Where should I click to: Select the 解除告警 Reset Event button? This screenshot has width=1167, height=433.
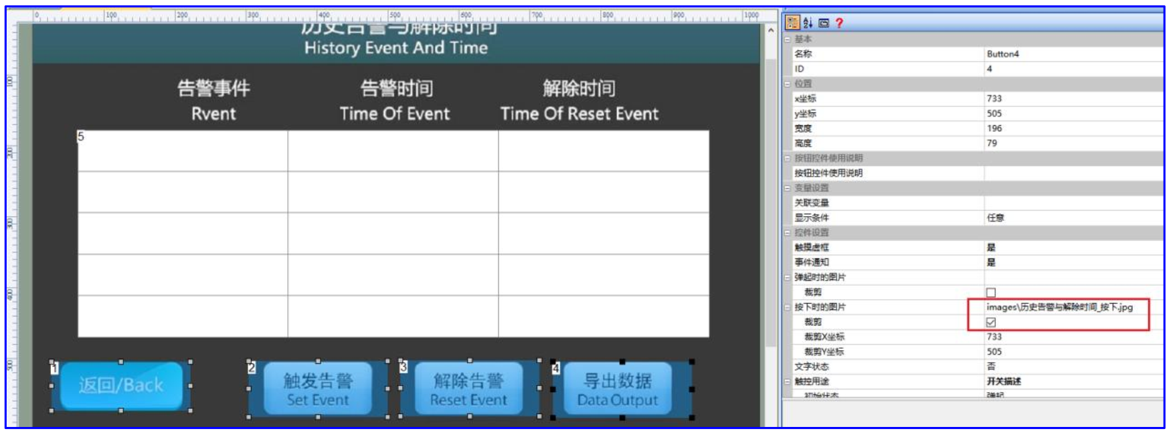click(x=468, y=389)
